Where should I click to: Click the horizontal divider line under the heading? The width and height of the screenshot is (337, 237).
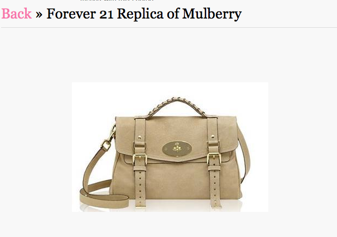coord(169,27)
